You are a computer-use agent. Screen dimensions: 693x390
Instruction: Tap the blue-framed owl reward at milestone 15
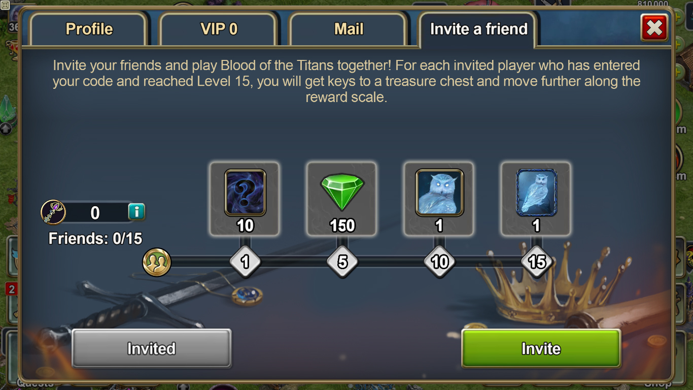pos(536,193)
